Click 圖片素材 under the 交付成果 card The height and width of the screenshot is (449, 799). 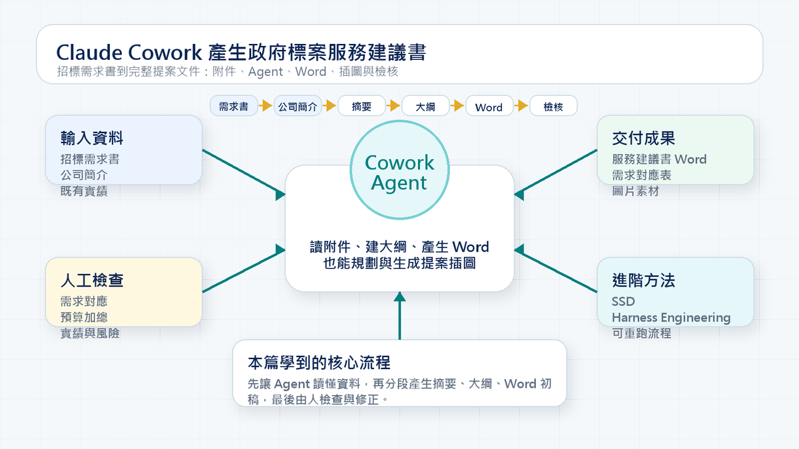[x=636, y=192]
